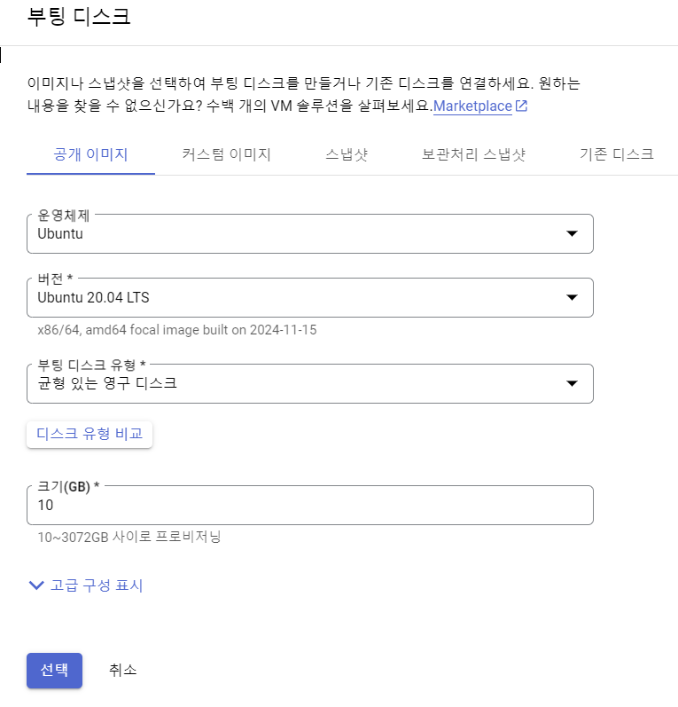Expand the 고급 구성 표시 section
This screenshot has height=707, width=678.
tap(86, 585)
